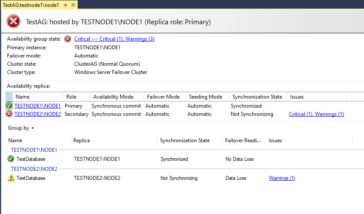The width and height of the screenshot is (364, 214).
Task: Click the red critical icon beside availability group state
Action: 68,39
